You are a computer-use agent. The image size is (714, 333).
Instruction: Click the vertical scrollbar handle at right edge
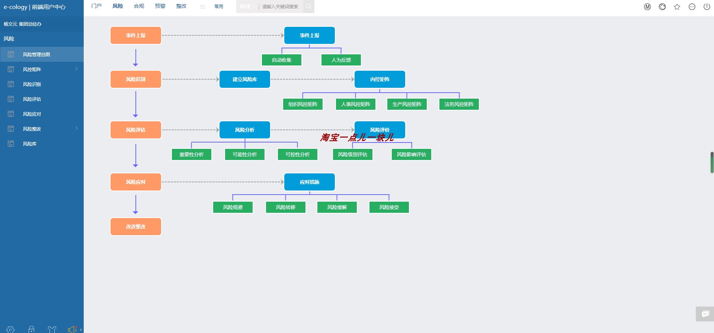click(712, 162)
